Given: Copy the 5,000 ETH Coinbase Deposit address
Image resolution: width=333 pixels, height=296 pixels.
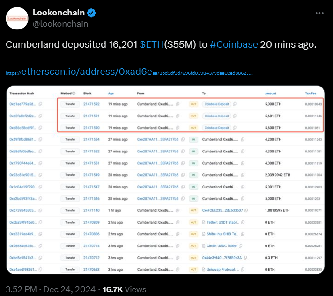Looking at the screenshot, I should 235,104.
